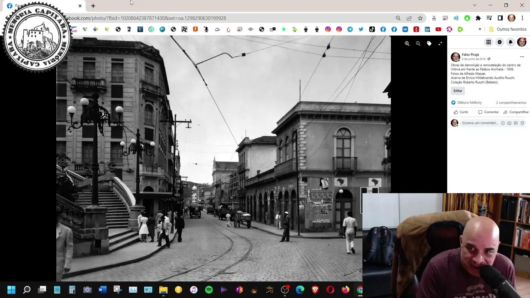Zoom out of the Facebook photo
This screenshot has height=298, width=530.
pyautogui.click(x=418, y=43)
